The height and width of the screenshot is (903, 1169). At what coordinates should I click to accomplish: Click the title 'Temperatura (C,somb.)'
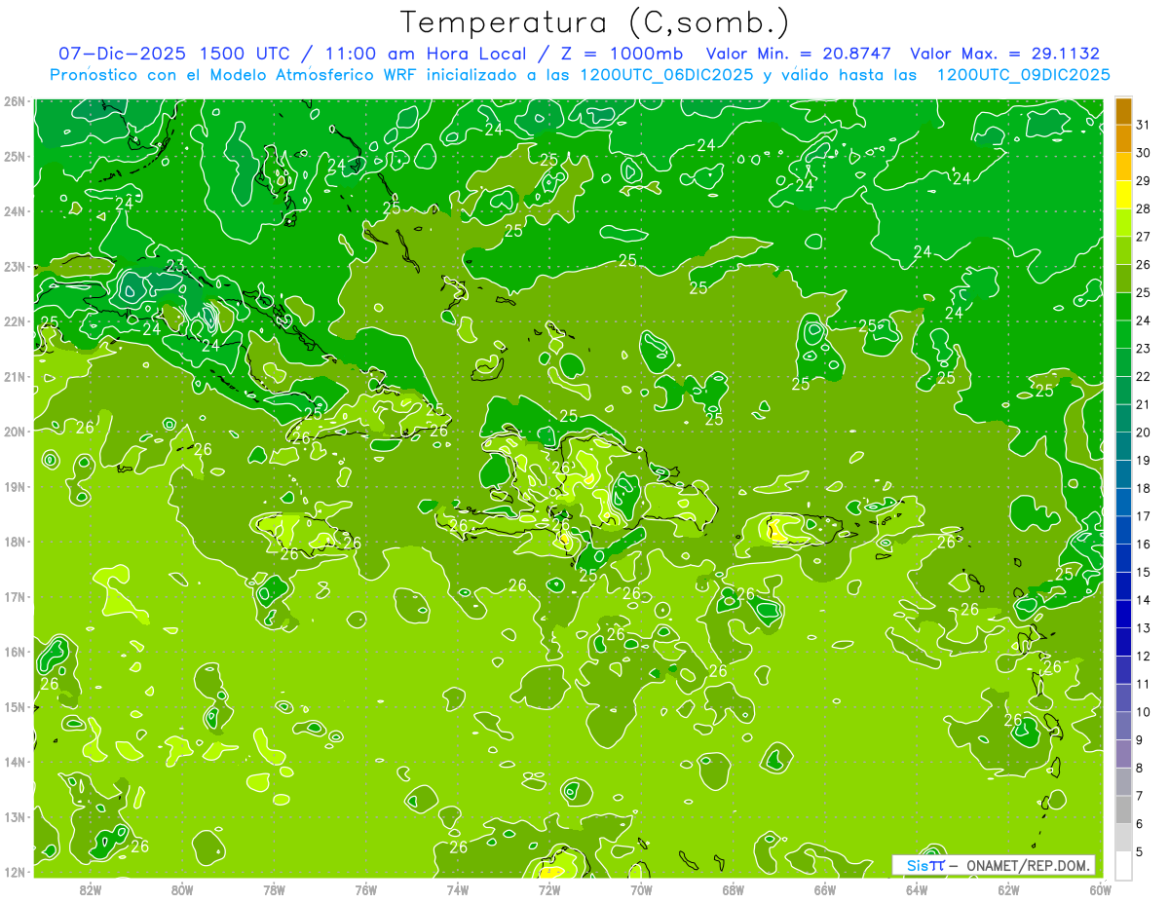pyautogui.click(x=594, y=23)
